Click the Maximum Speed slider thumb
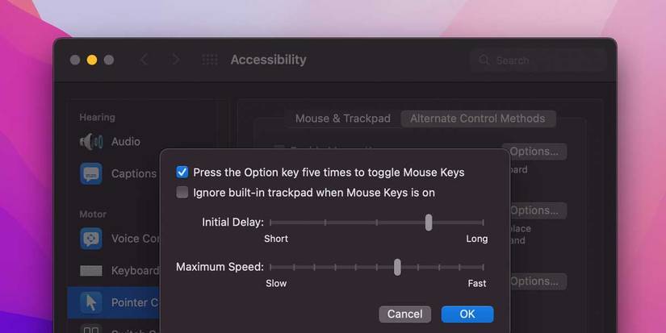Viewport: 666px width, 333px height. 397,267
